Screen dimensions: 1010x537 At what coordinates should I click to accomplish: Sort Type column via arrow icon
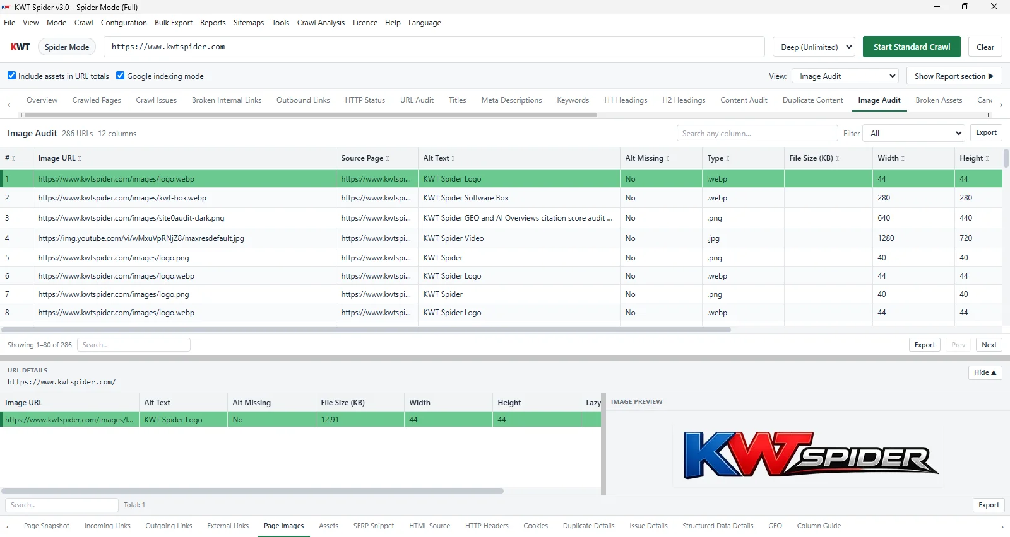click(728, 159)
